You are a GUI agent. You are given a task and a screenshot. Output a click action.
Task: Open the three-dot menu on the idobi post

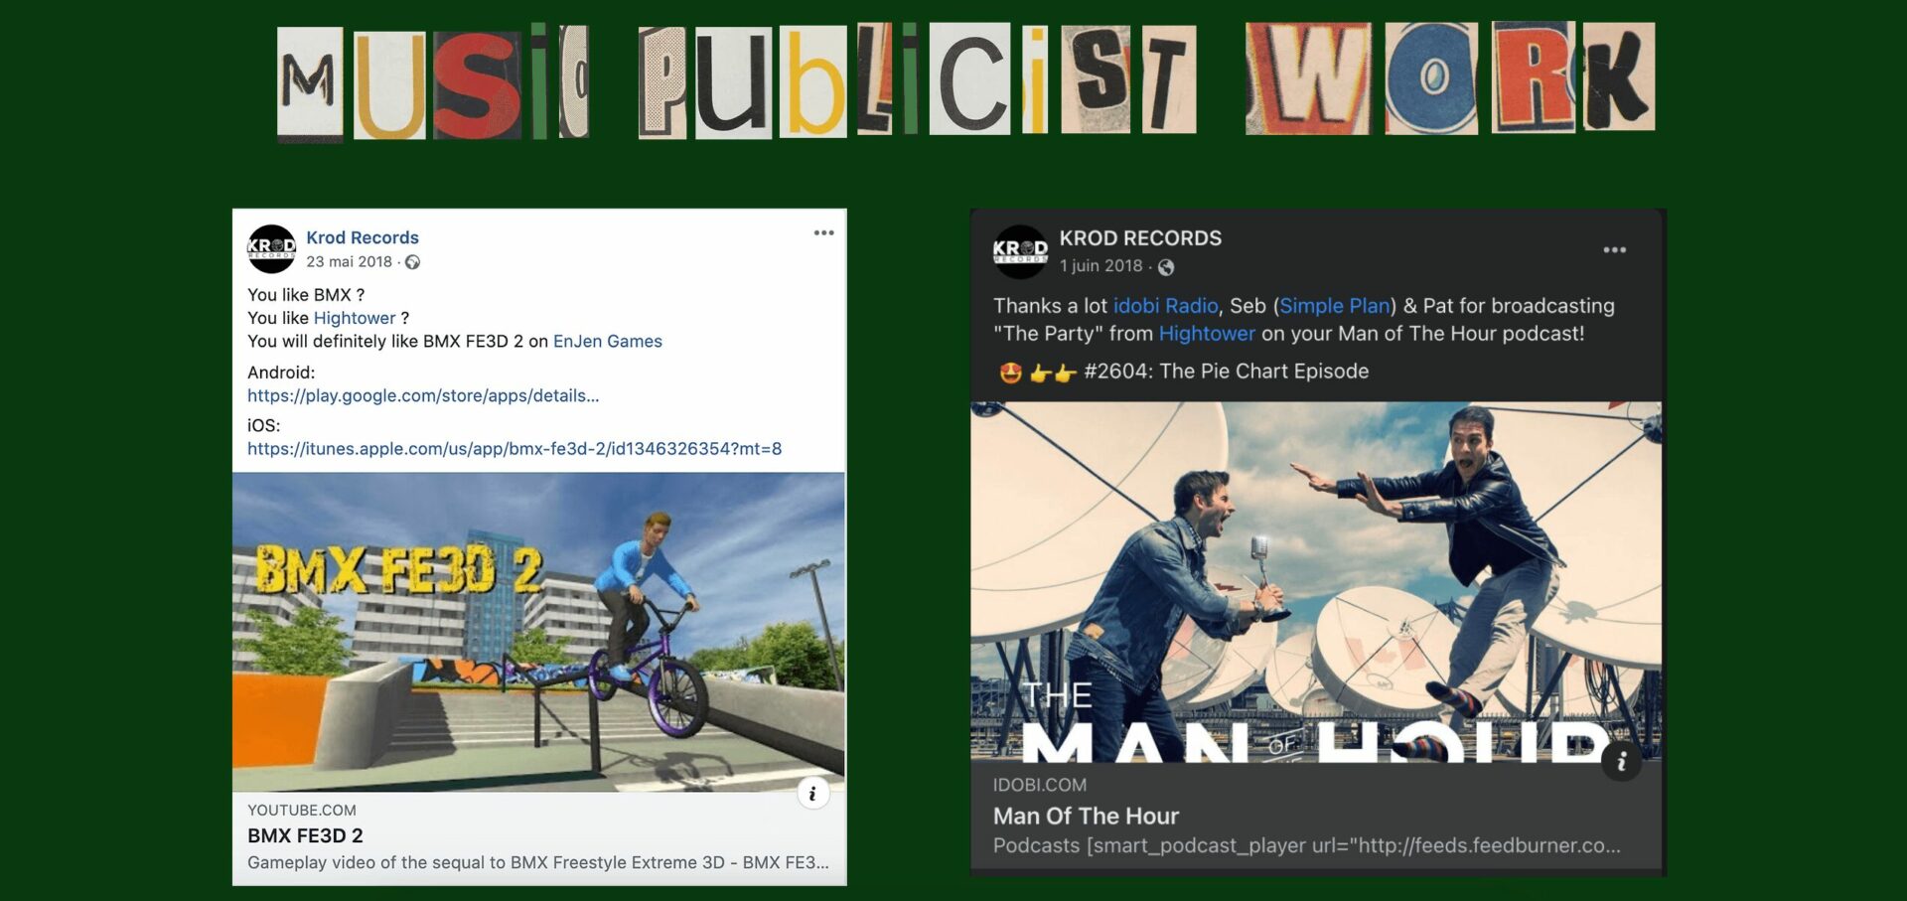click(1614, 249)
